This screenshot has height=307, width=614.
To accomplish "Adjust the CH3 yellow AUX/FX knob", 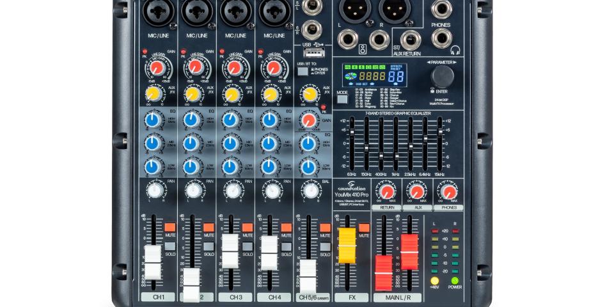I will click(232, 95).
